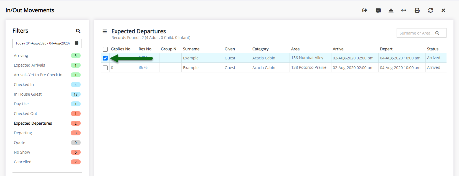Click the Checked In count badge 4

pyautogui.click(x=76, y=85)
